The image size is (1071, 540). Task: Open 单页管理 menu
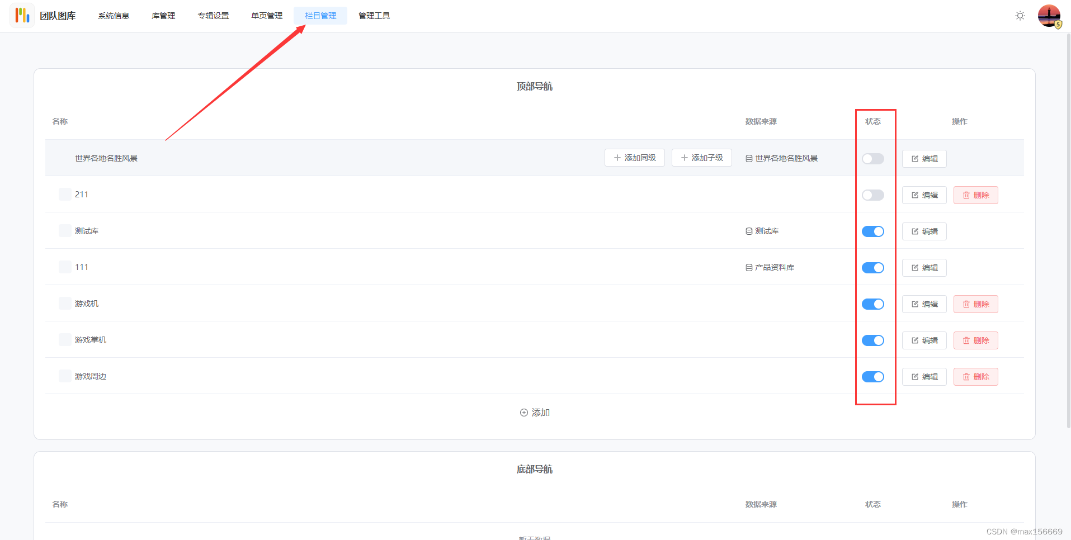[267, 16]
